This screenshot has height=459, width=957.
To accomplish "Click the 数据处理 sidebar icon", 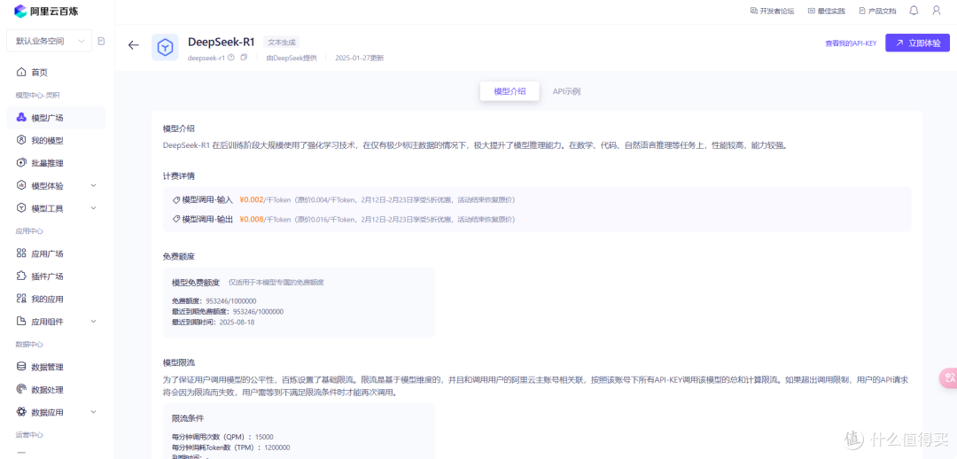I will tap(21, 389).
